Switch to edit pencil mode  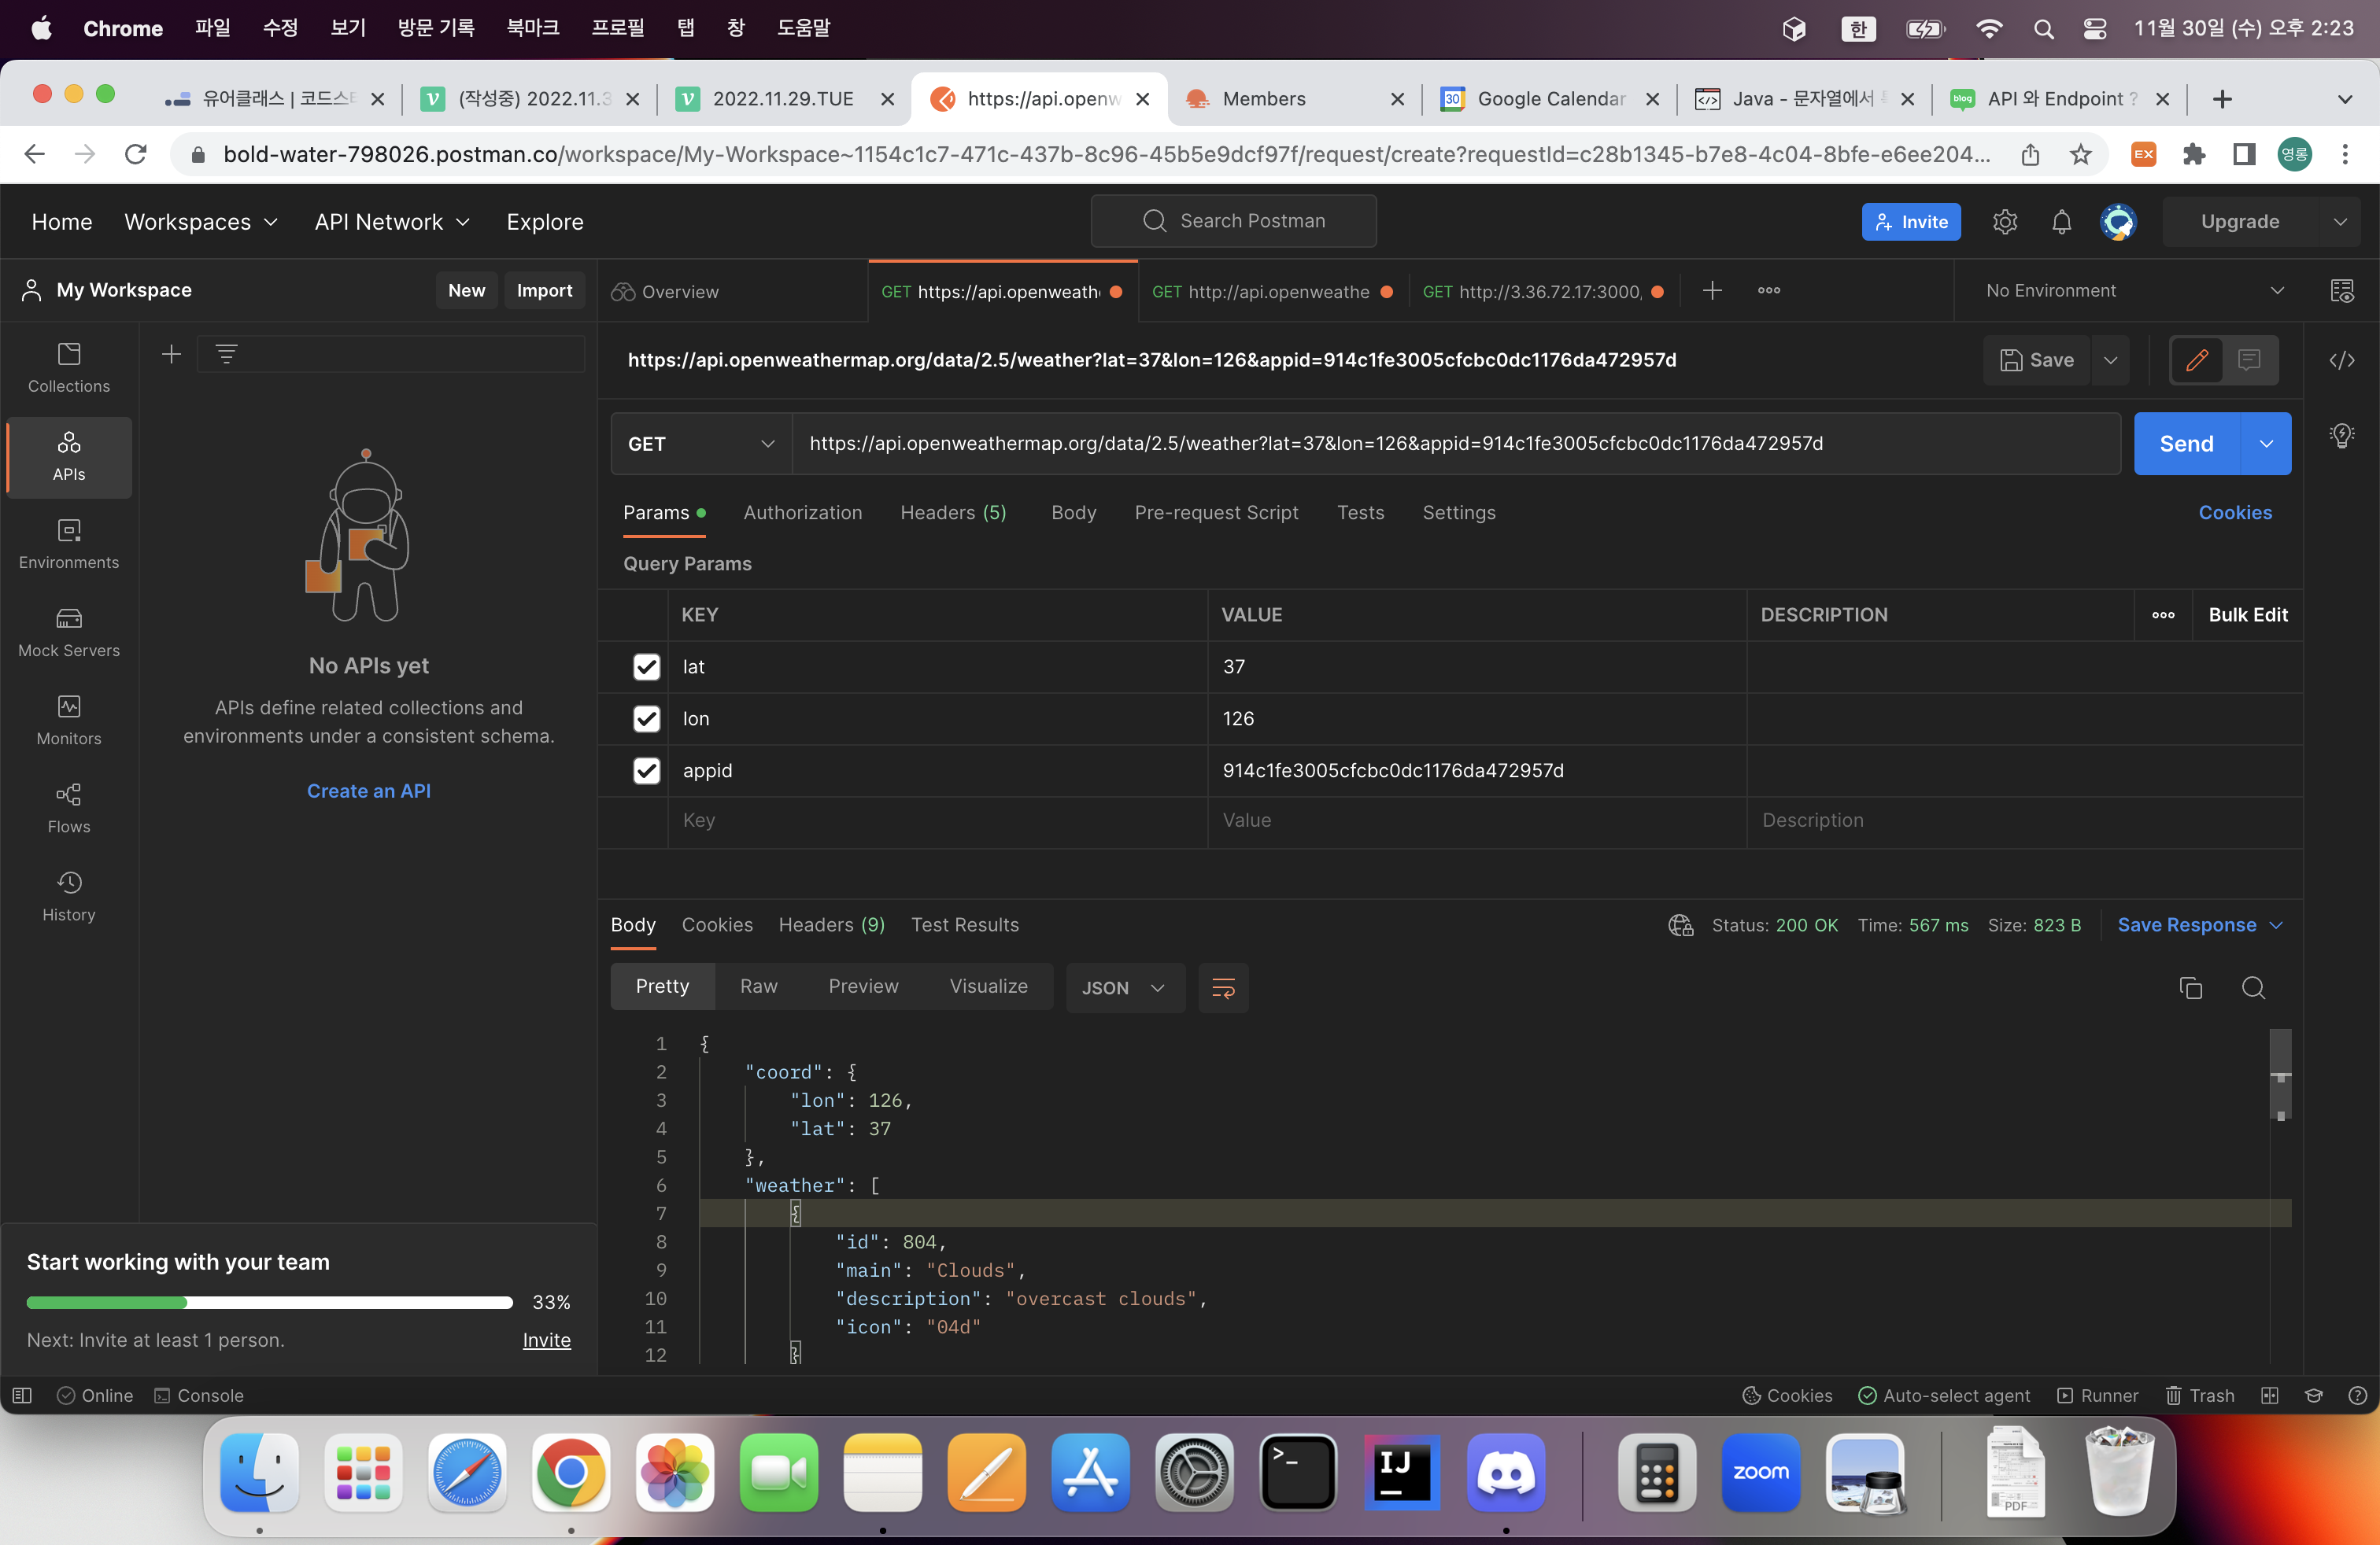2197,361
